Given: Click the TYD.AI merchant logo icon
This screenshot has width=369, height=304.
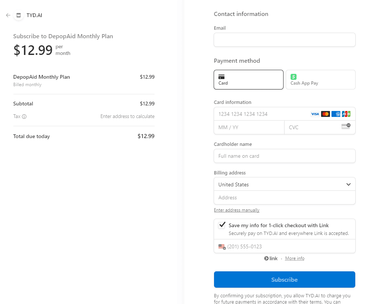Looking at the screenshot, I should (x=18, y=15).
